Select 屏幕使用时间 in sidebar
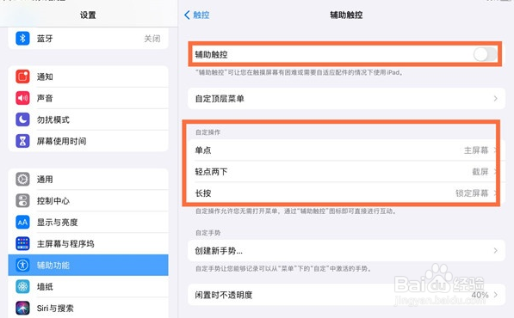This screenshot has width=514, height=318. click(x=88, y=141)
